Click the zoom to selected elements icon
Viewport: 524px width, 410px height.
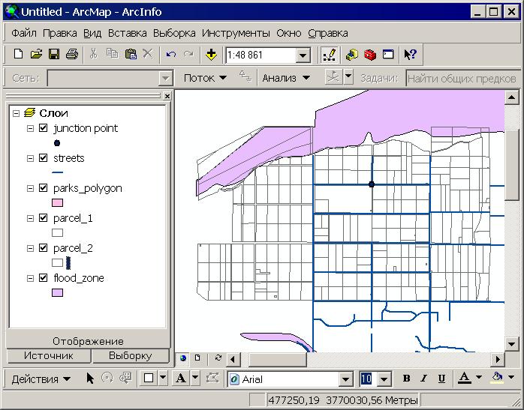(125, 378)
